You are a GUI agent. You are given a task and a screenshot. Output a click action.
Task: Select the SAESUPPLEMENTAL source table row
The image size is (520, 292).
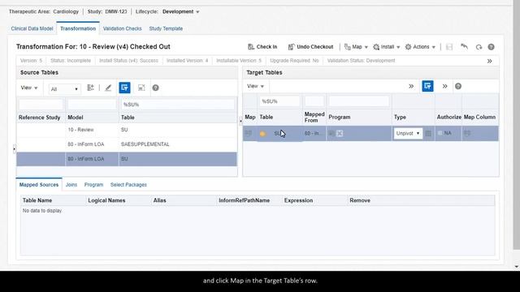pyautogui.click(x=127, y=144)
